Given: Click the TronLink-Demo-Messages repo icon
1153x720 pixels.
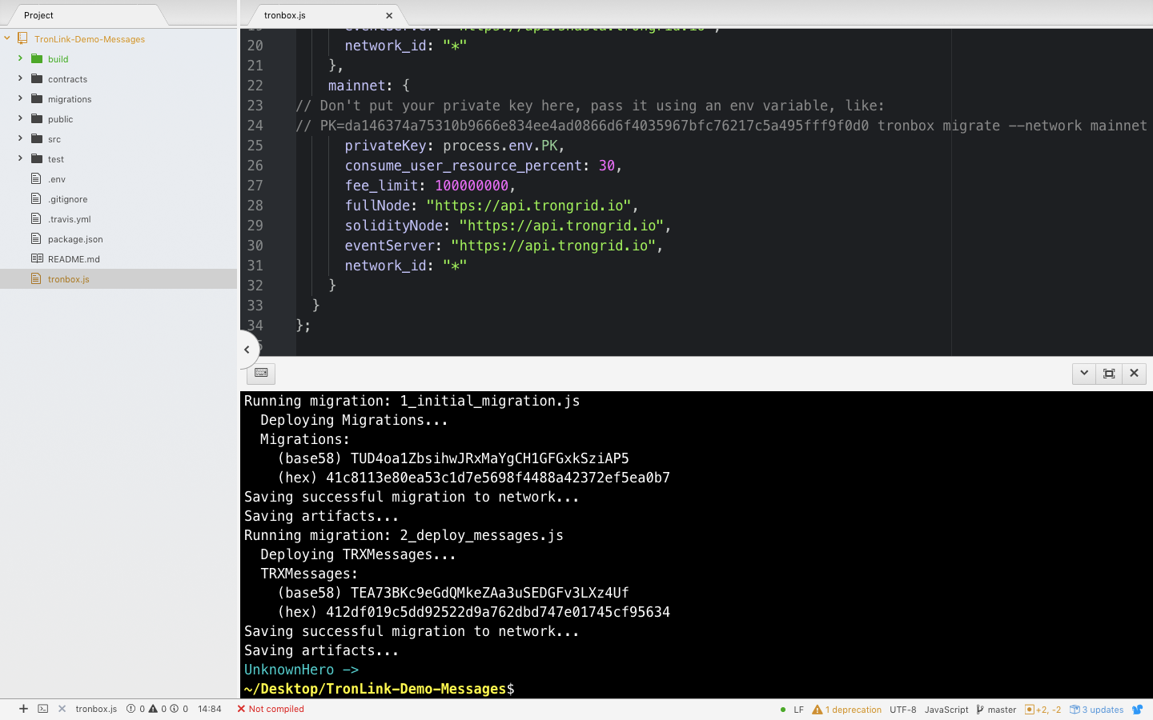Looking at the screenshot, I should 22,38.
